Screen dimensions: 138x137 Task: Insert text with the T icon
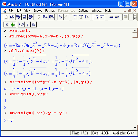tap(81, 17)
